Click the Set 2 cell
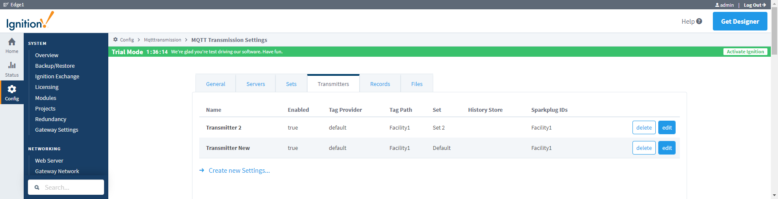The image size is (778, 199). point(439,127)
